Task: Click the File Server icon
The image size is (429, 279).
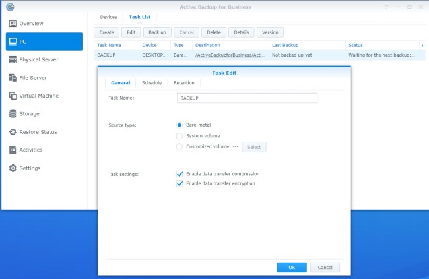Action: tap(13, 78)
